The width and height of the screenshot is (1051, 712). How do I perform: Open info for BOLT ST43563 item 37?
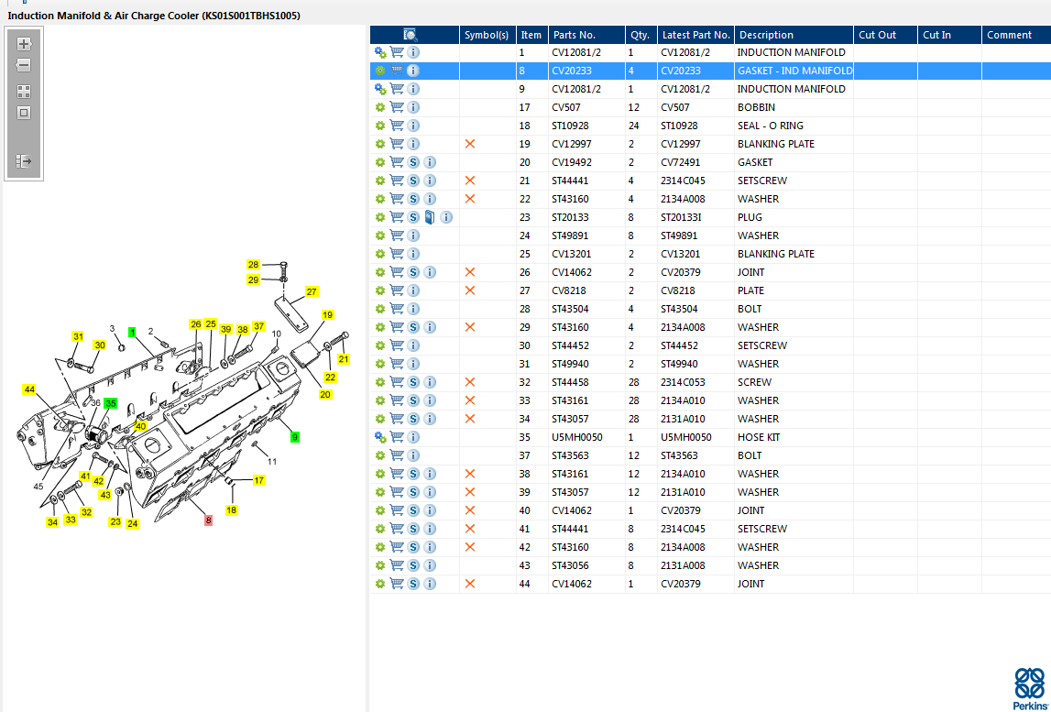[x=413, y=455]
